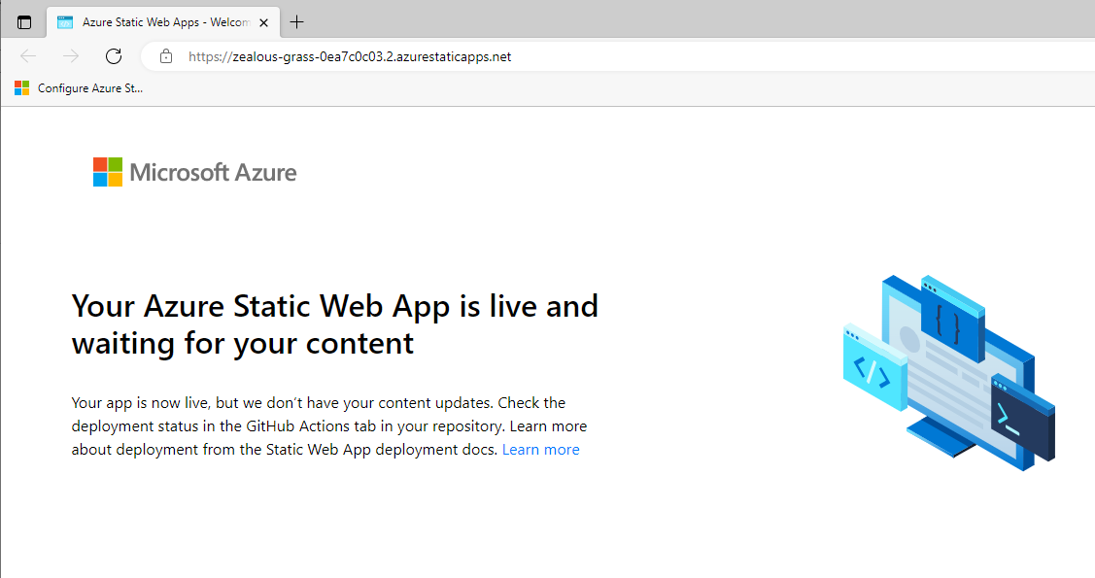
Task: Go back to the previous page
Action: [28, 56]
